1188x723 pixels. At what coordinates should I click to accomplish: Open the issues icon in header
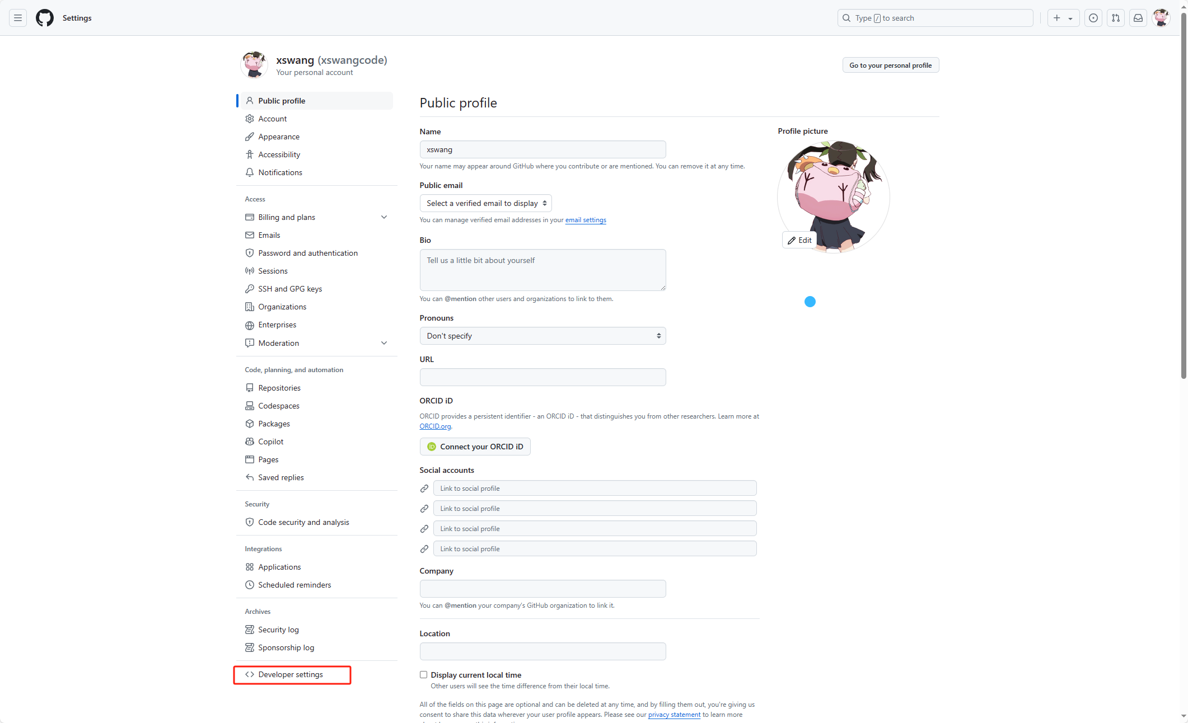1093,18
